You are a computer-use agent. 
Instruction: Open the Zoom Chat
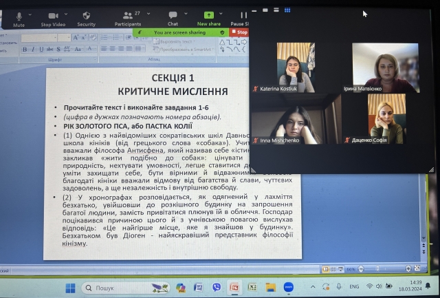click(173, 19)
